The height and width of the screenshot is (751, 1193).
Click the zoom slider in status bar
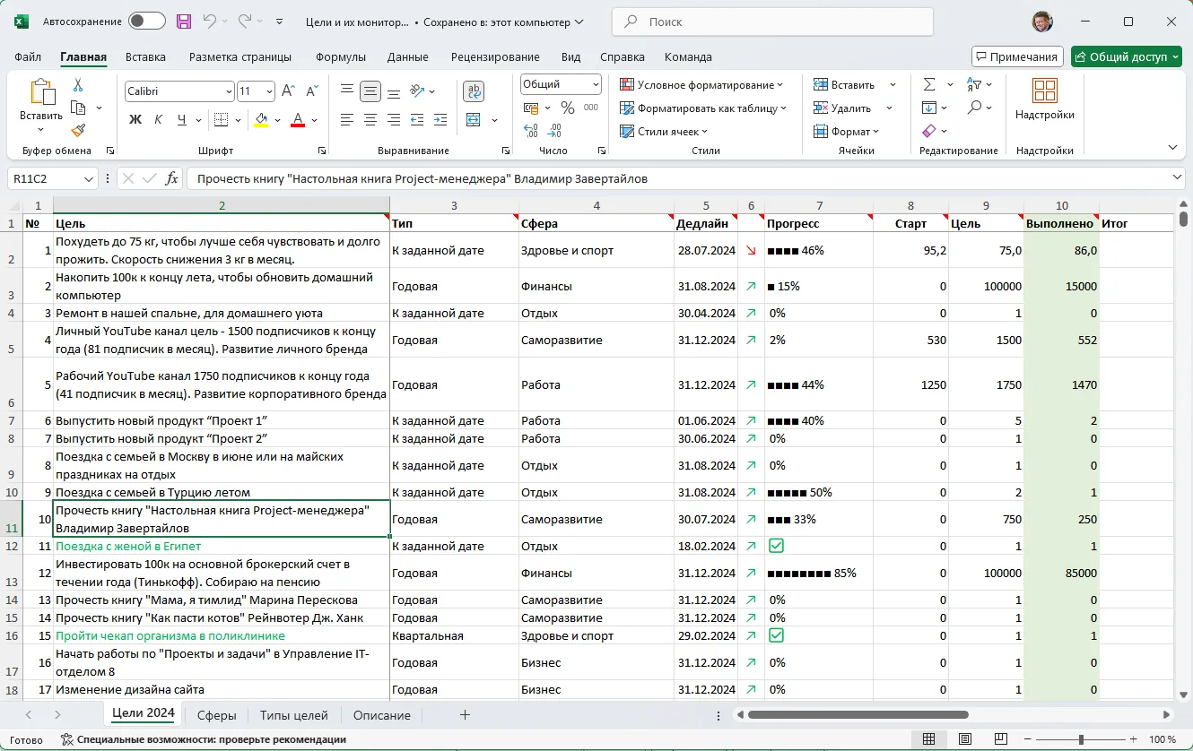coord(1081,739)
